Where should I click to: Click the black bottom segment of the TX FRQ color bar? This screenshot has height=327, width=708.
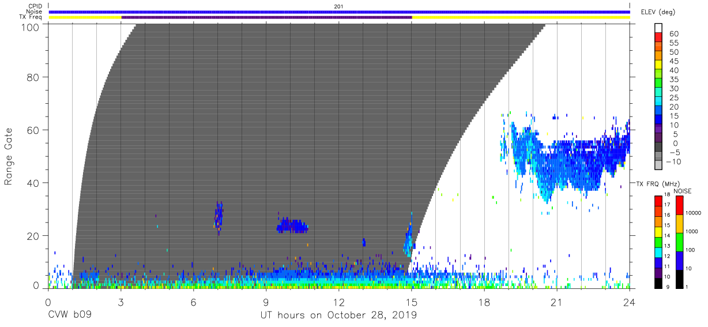pyautogui.click(x=658, y=282)
